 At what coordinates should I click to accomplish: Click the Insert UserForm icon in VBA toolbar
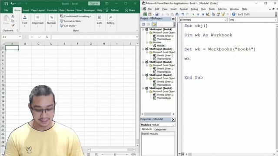click(x=150, y=14)
